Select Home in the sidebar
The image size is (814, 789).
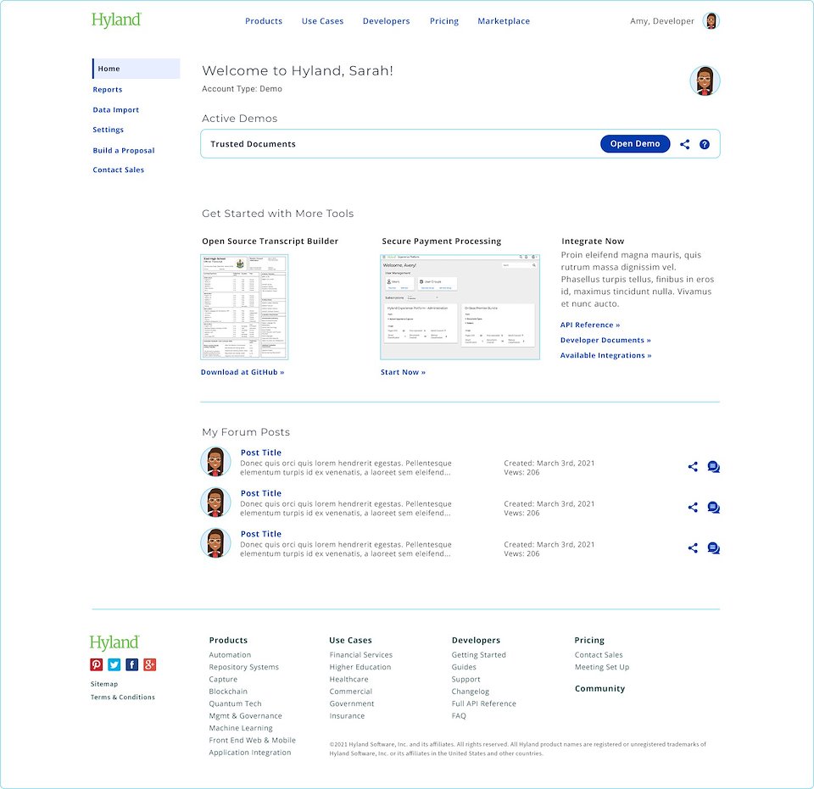point(136,69)
